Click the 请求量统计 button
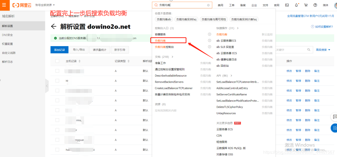Viewport: 337px width, 157px height. (x=100, y=50)
